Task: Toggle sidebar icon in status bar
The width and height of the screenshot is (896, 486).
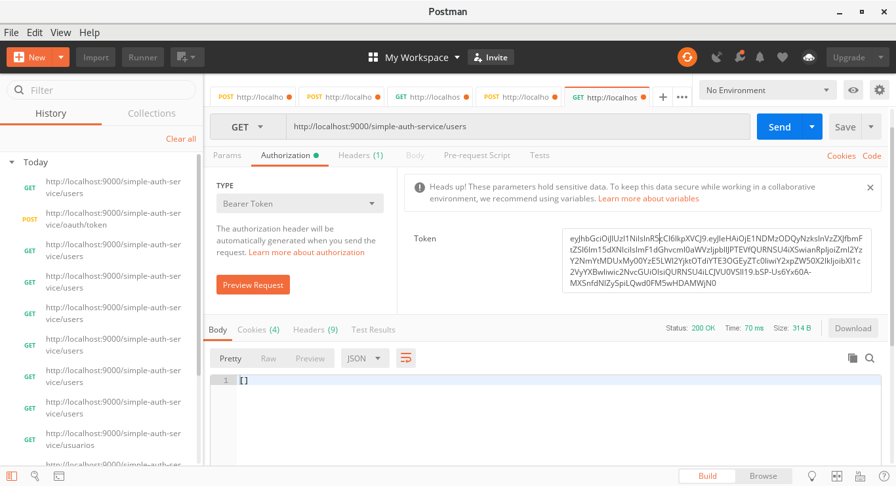Action: click(x=12, y=476)
